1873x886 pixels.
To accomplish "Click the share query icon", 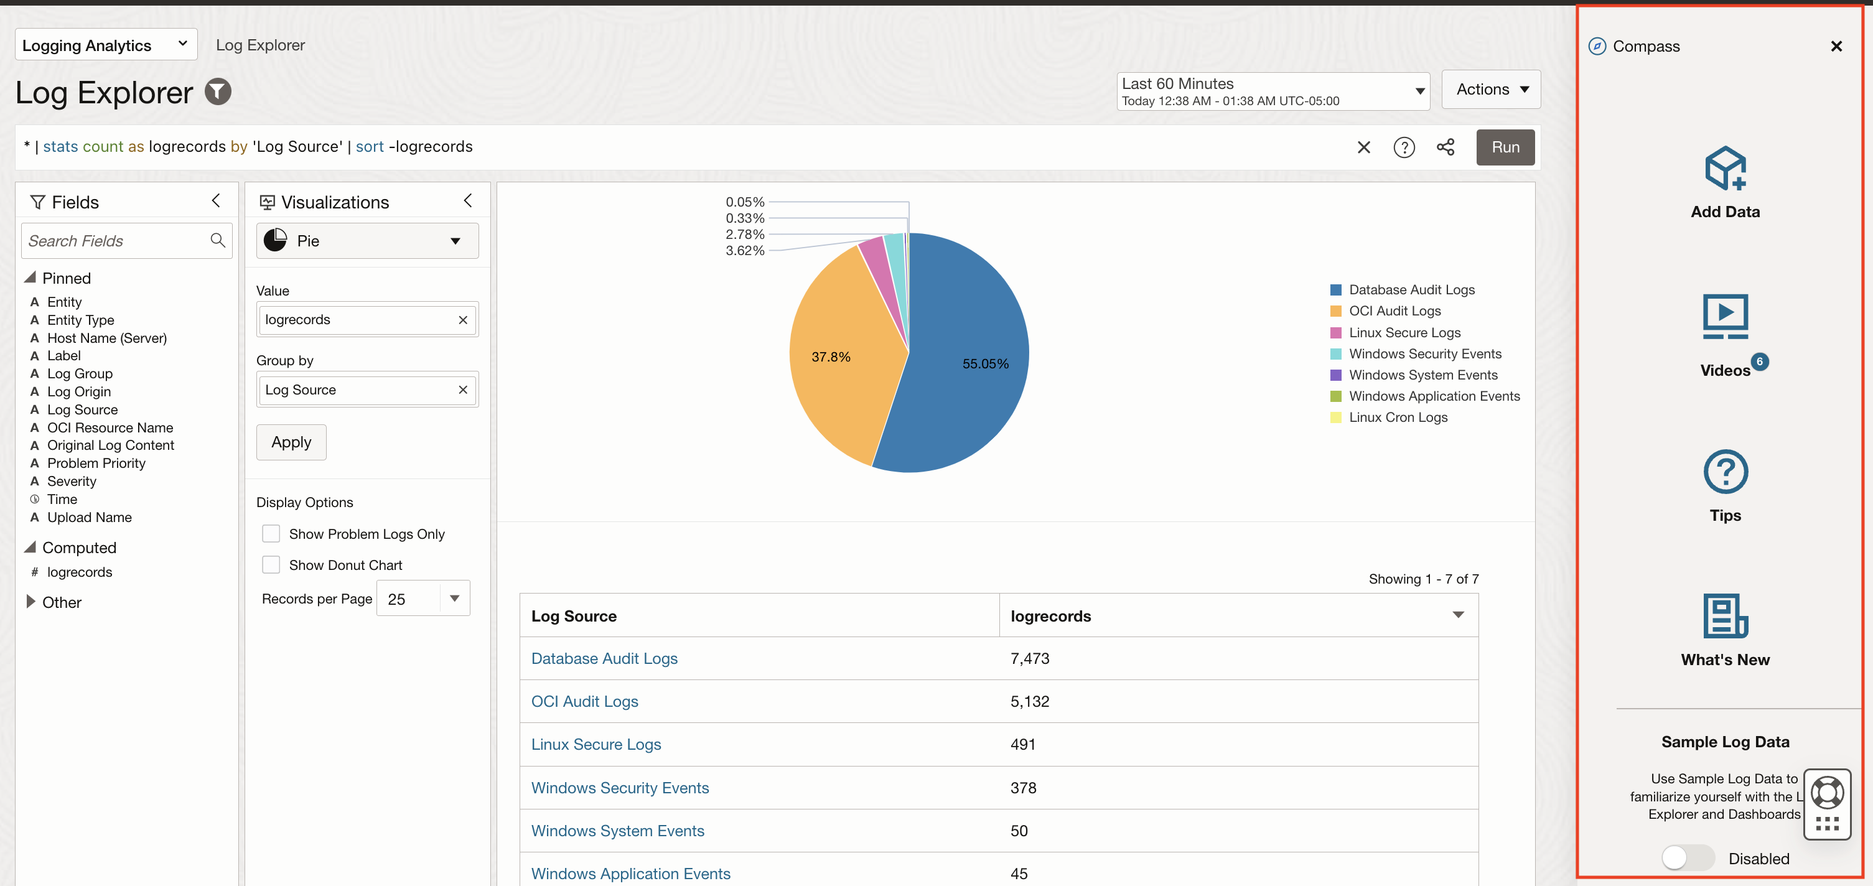I will click(1445, 147).
